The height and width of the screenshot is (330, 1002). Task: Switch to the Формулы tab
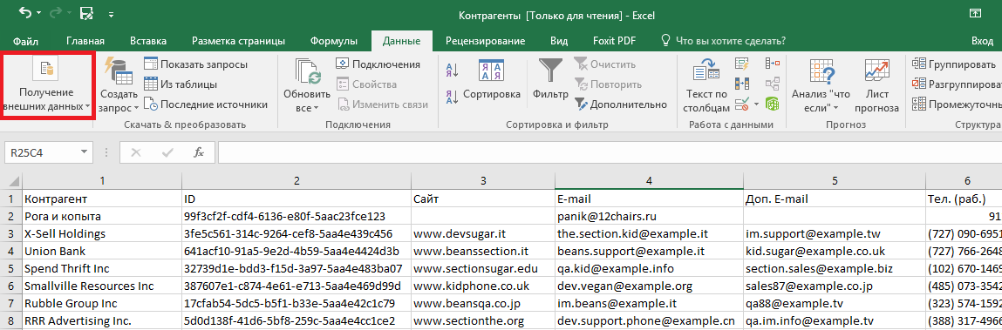pos(334,41)
